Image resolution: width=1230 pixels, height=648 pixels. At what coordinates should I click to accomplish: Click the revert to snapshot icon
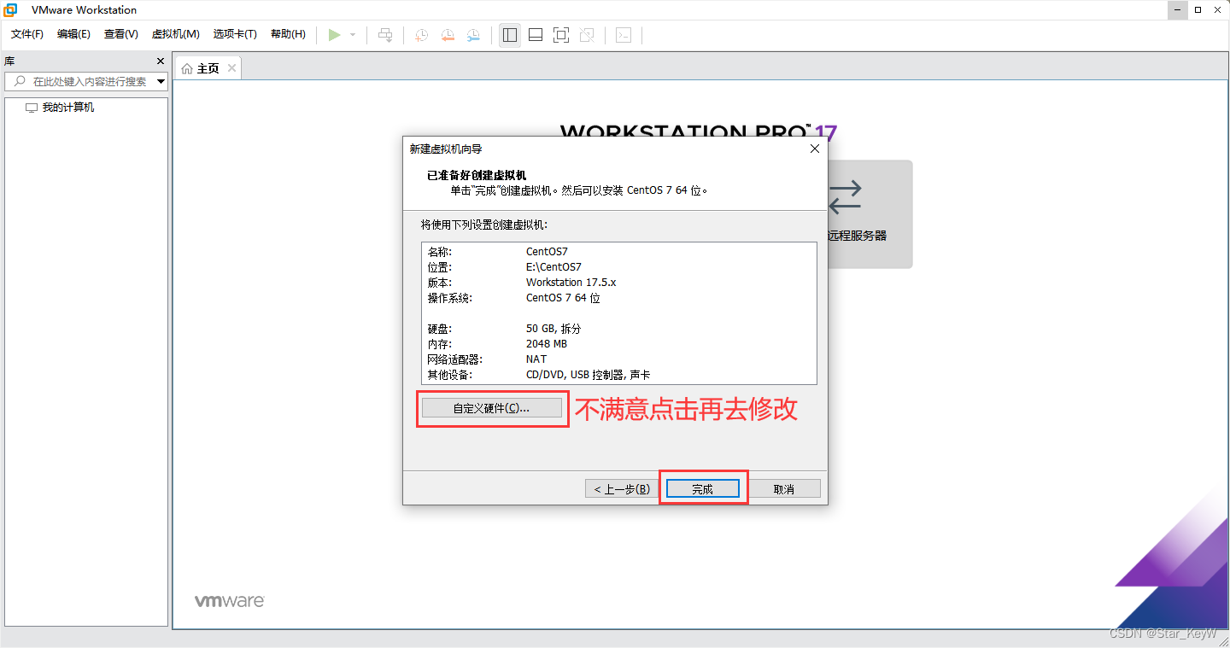[x=448, y=35]
